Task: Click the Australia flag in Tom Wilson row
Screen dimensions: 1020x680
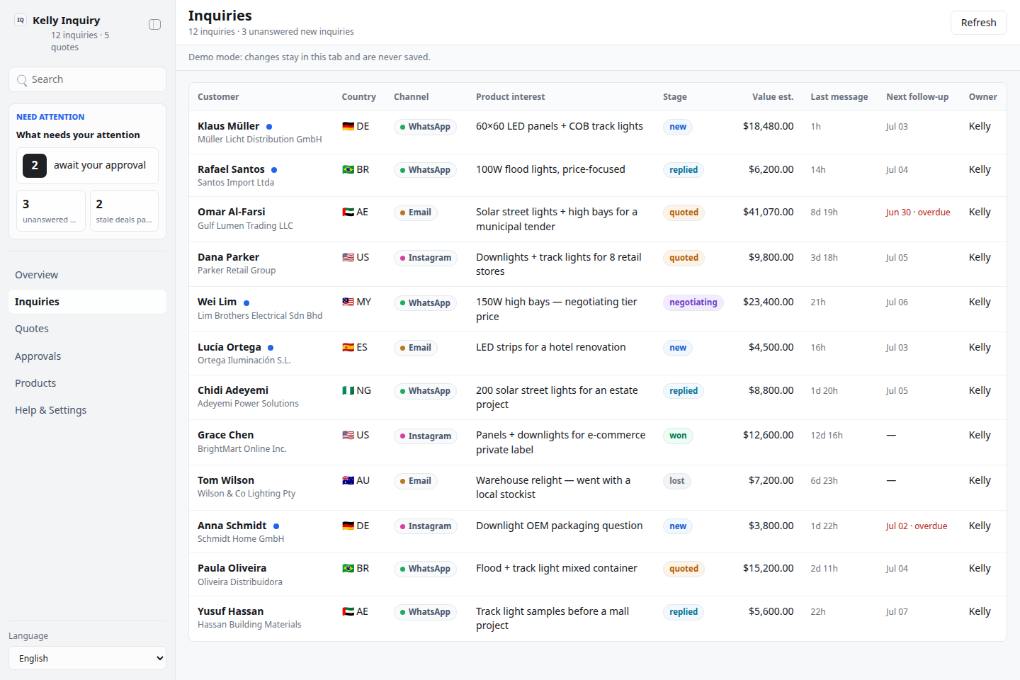Action: (x=348, y=480)
